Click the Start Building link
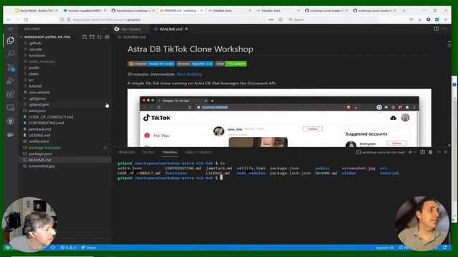Viewport: 458px width, 257px height. 189,74
